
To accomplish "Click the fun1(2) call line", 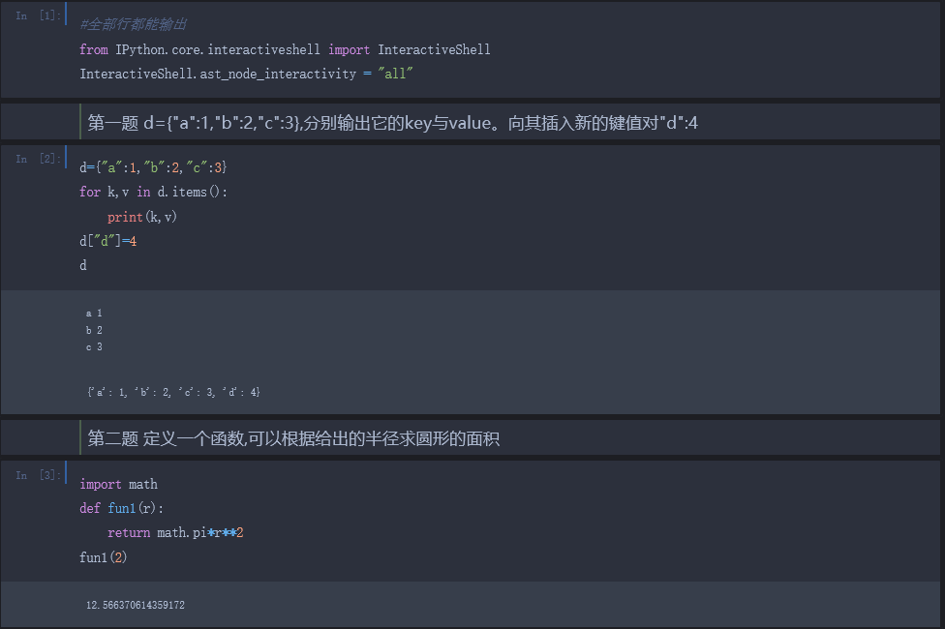I will 104,557.
